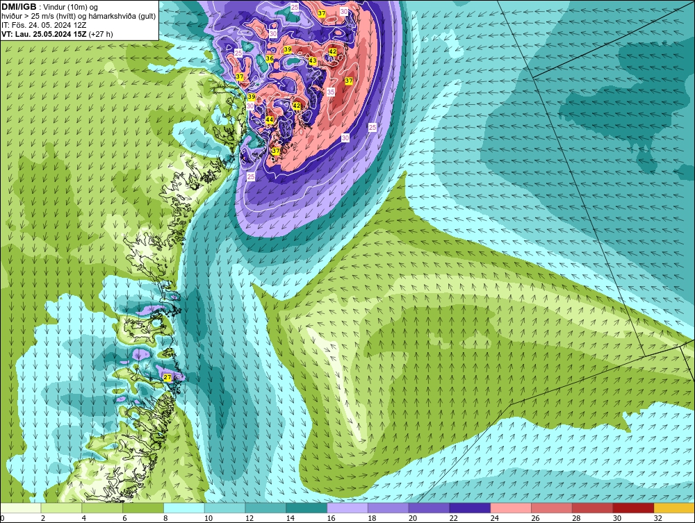Click the 'hviður > 25 m/s' header line
Viewport: 695px width, 523px height.
coord(79,16)
